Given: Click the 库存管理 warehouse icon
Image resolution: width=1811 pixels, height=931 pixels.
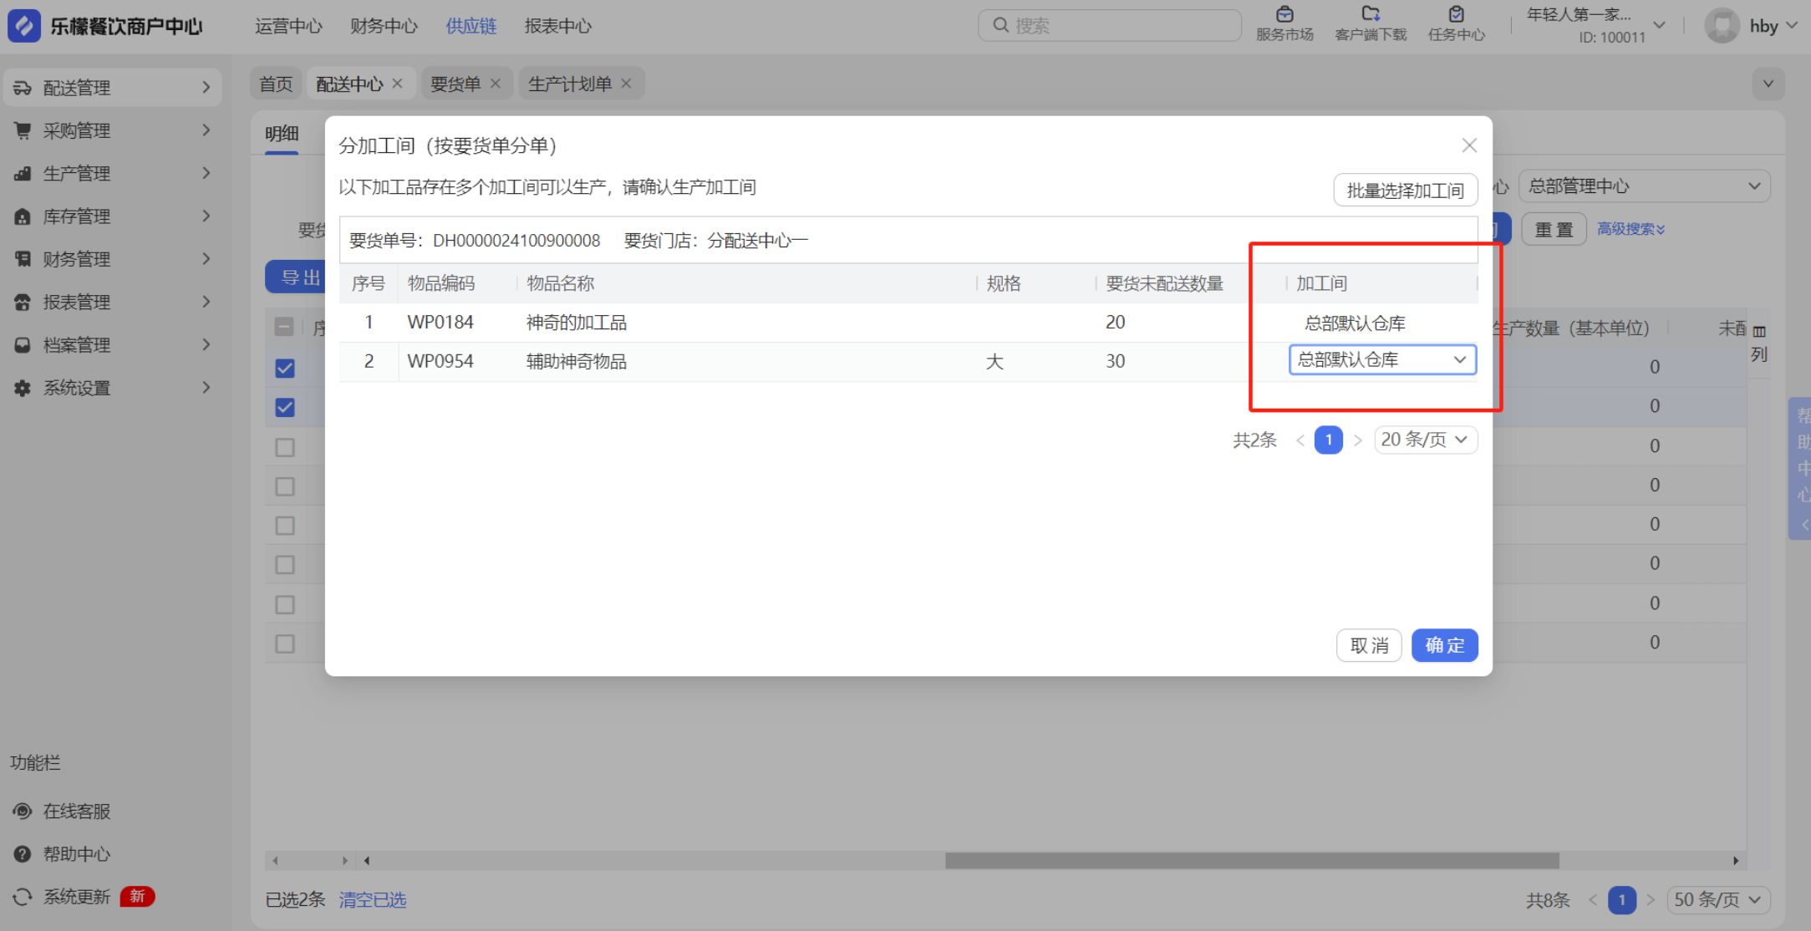Looking at the screenshot, I should (x=23, y=216).
